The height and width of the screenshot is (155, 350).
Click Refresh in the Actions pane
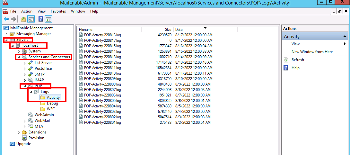click(298, 60)
